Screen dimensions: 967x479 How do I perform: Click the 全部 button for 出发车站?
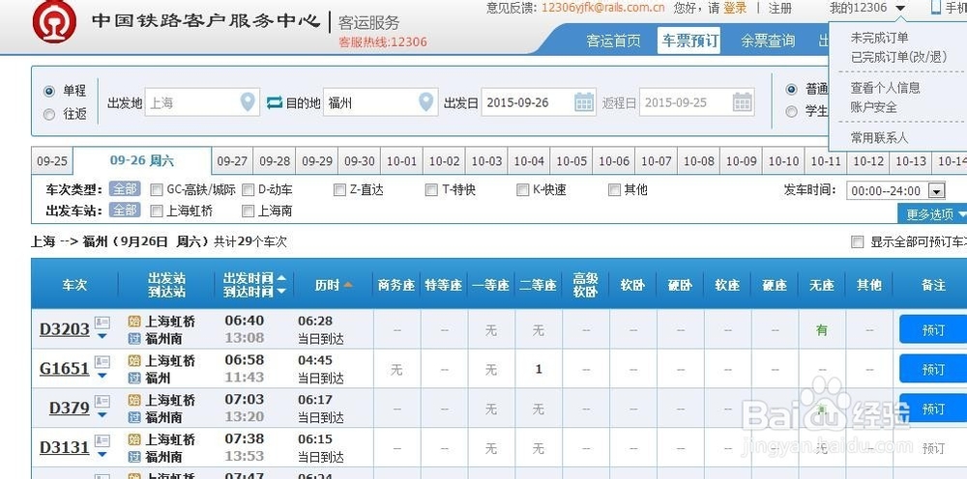point(125,210)
